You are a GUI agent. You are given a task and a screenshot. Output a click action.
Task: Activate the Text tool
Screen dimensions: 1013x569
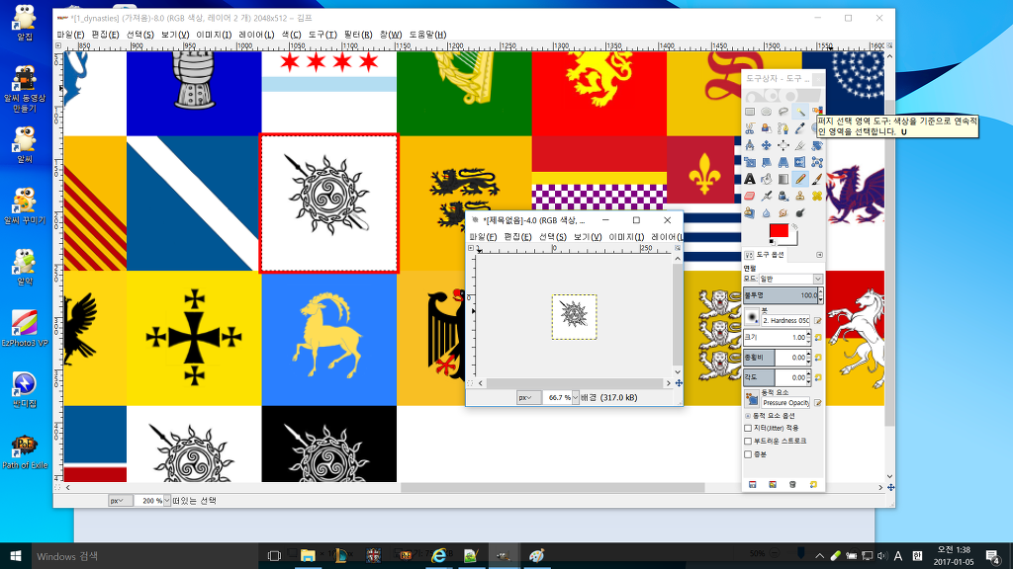click(750, 179)
